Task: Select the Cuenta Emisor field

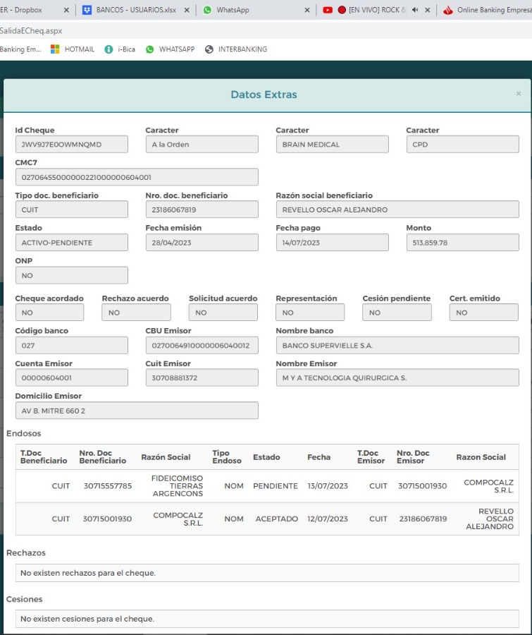Action: [72, 378]
